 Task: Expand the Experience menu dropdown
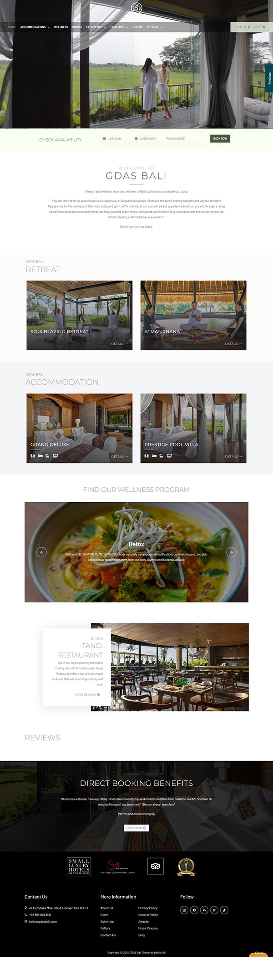(x=96, y=27)
